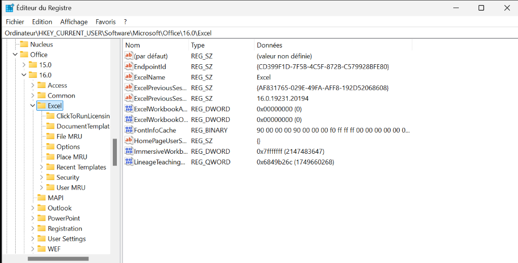Select the first ExcelPreviousSes... value with GUID data
This screenshot has height=263, width=518.
[x=160, y=87]
